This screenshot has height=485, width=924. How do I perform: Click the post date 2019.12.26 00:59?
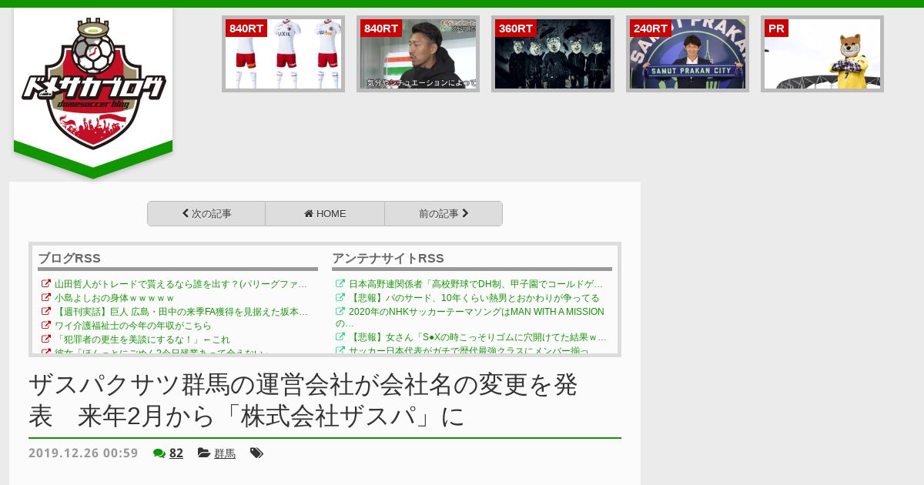click(x=83, y=453)
